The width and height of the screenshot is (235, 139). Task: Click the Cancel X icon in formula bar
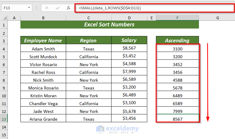click(x=47, y=8)
